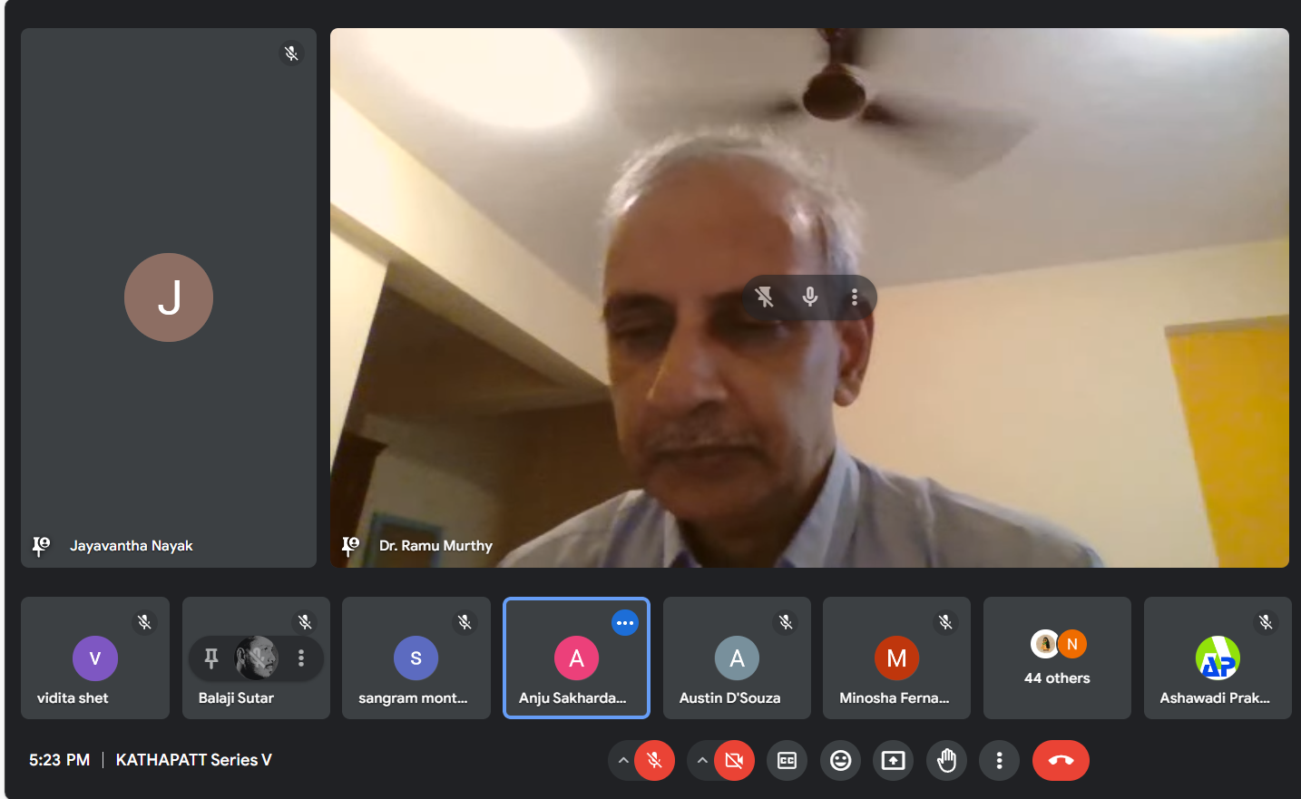Click Ashawadi Prakashan's AP avatar tile
Viewport: 1301px width, 799px height.
pyautogui.click(x=1217, y=658)
